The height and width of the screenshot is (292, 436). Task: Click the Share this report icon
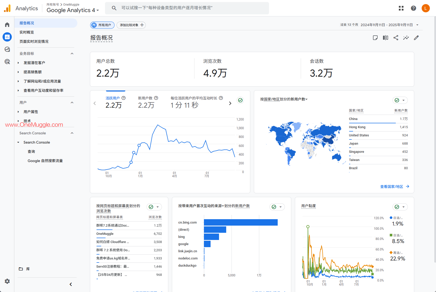396,38
